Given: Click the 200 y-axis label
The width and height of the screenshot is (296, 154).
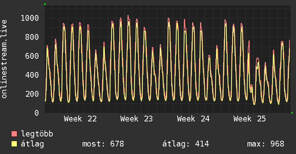Looking at the screenshot, I should (32, 94).
